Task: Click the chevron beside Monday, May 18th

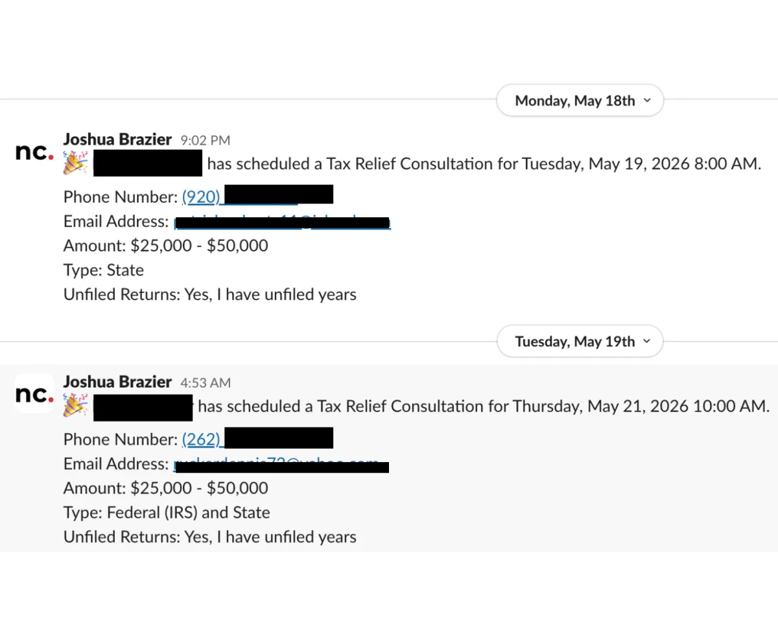Action: 646,101
